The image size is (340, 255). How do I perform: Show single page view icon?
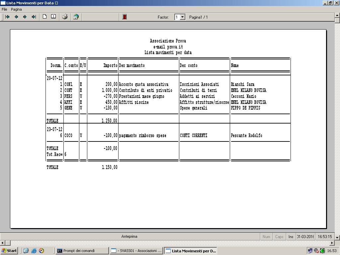[x=45, y=17]
